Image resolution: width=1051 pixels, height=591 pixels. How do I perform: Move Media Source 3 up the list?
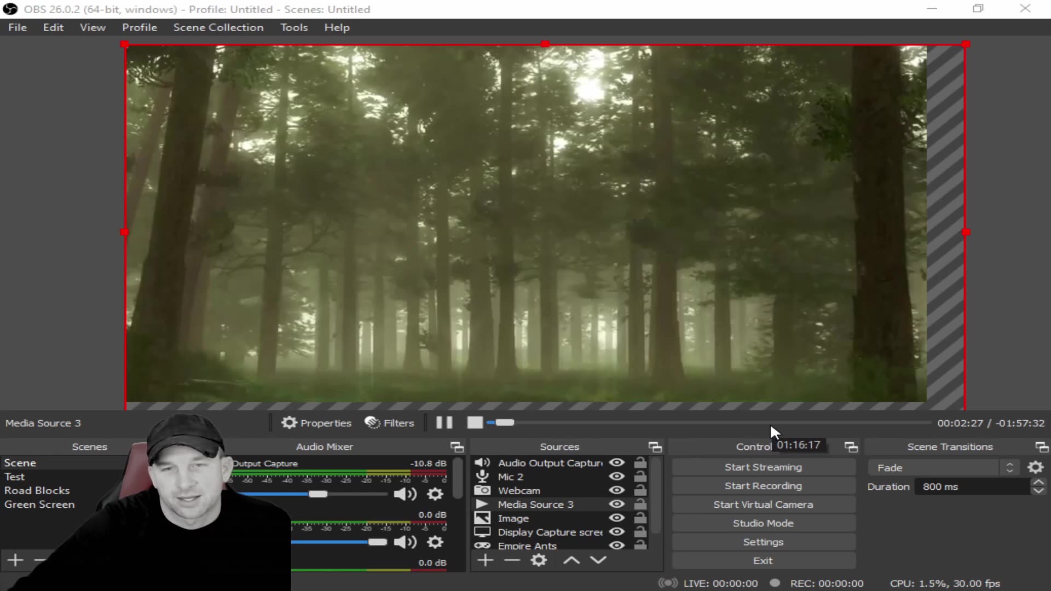tap(571, 560)
